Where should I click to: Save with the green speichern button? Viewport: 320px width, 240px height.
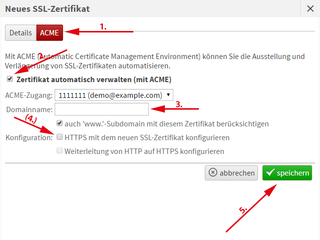click(x=287, y=173)
